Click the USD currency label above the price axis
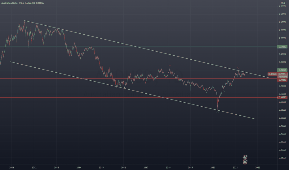The image size is (289, 170). 283,3
